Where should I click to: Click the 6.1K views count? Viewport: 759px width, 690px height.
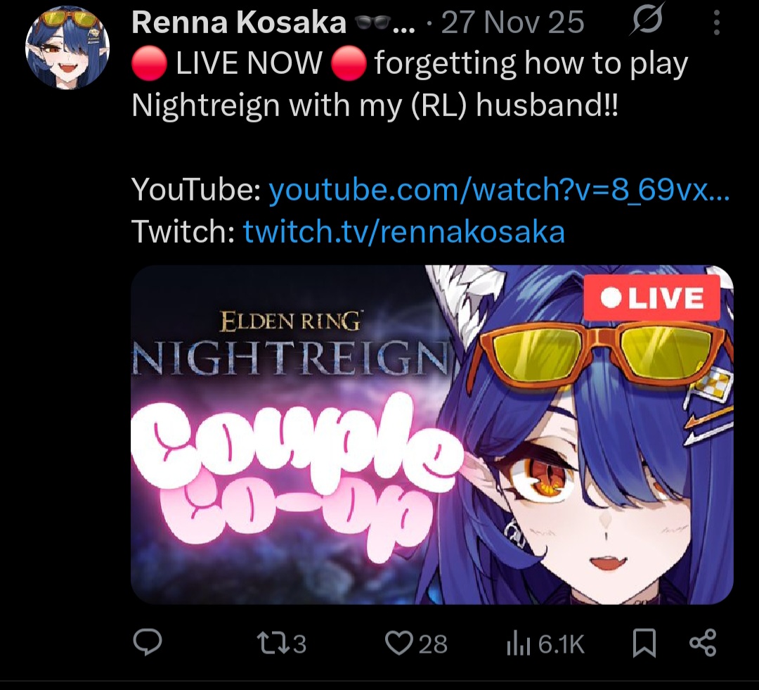point(561,644)
